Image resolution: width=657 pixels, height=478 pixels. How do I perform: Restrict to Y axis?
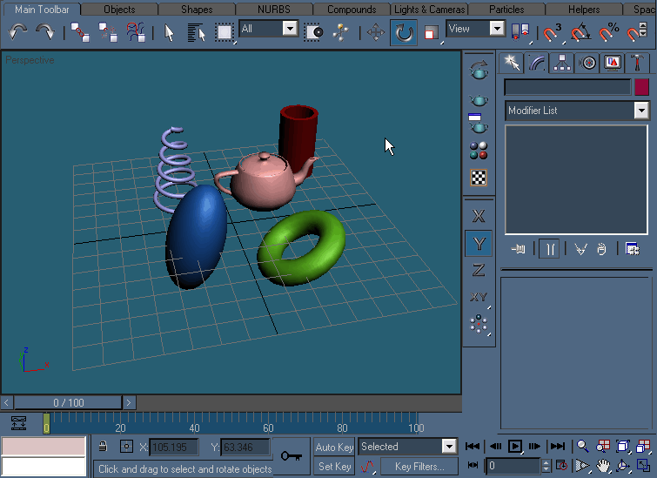pos(479,243)
